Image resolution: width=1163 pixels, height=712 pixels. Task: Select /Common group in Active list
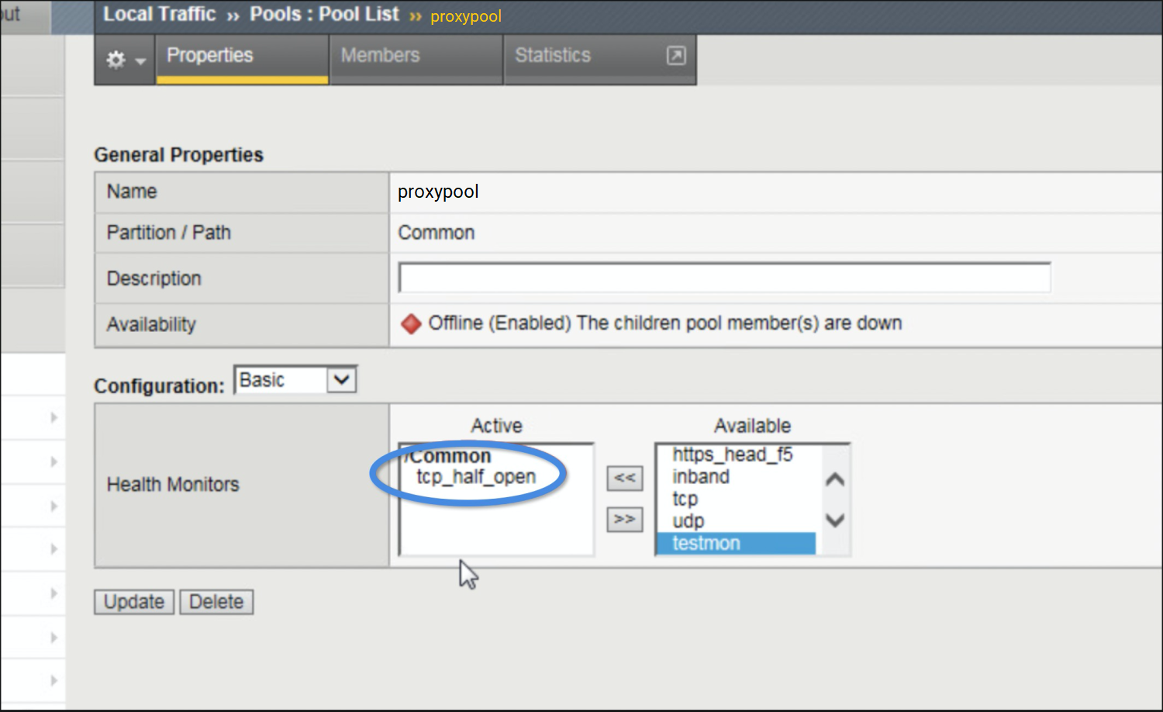450,456
